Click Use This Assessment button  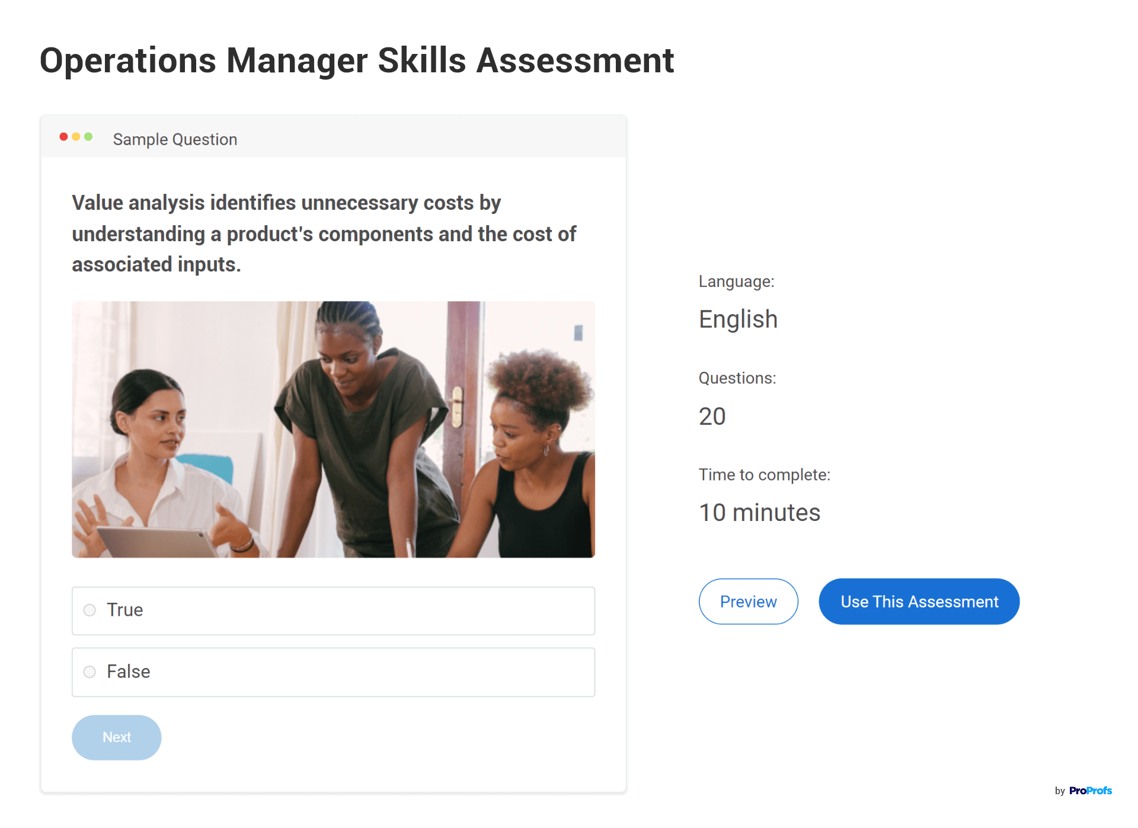(919, 602)
